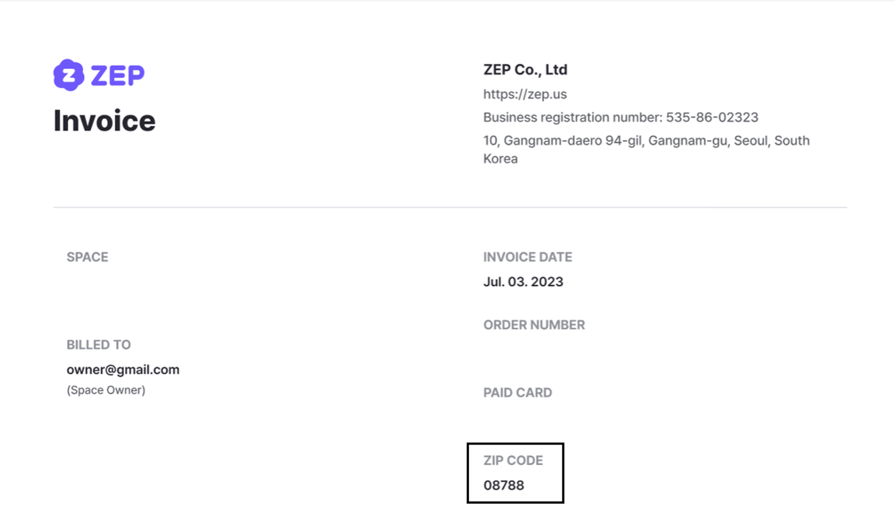
Task: Select the zip code value 08788
Action: tap(503, 485)
